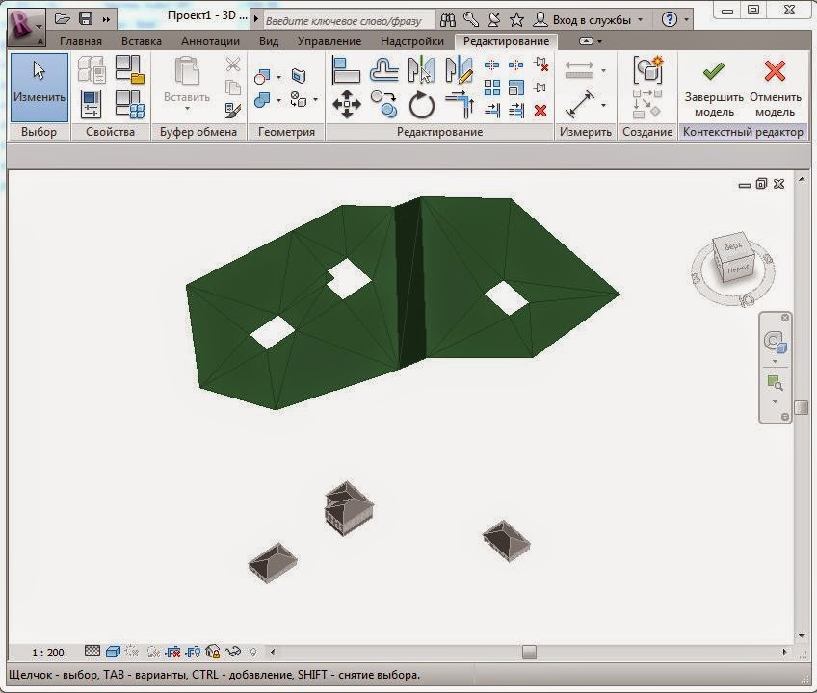817x693 pixels.
Task: Click the Pin icon
Action: pos(540,88)
